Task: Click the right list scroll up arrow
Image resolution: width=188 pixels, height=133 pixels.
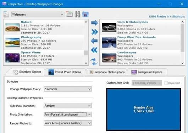Action: (x=182, y=22)
